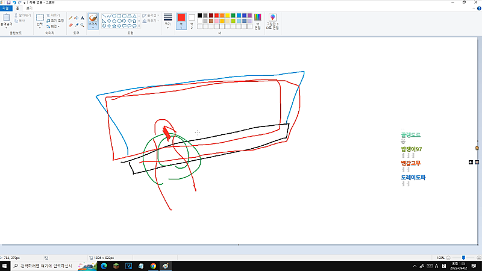Undo with the quick access arrow
Screen dimensions: 482x271
(14, 2)
